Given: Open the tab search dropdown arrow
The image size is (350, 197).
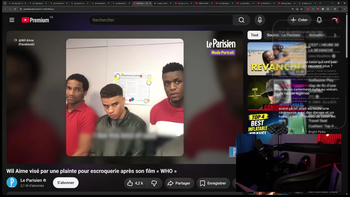Looking at the screenshot, I should pos(5,3).
